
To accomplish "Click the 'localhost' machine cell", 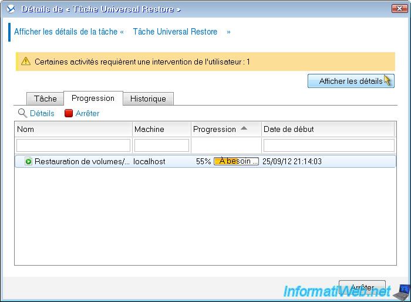I will pos(149,161).
